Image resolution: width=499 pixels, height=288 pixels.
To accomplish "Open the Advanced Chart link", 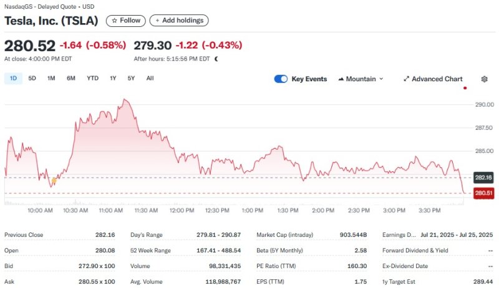I will 433,79.
